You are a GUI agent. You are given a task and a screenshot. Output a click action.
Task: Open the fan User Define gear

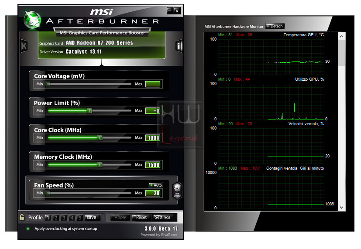coord(177,191)
